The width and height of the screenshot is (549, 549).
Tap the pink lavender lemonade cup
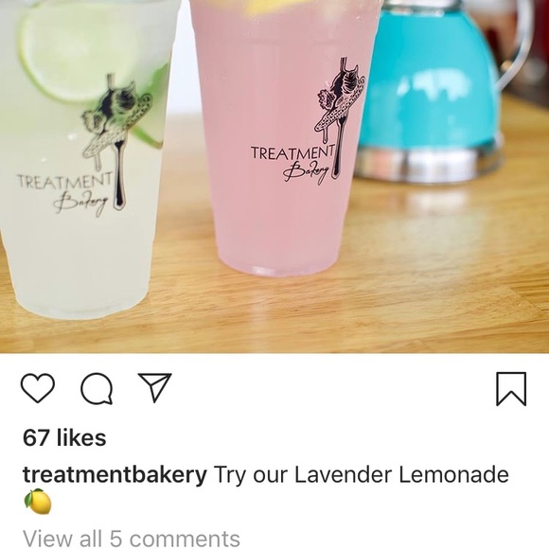[285, 140]
